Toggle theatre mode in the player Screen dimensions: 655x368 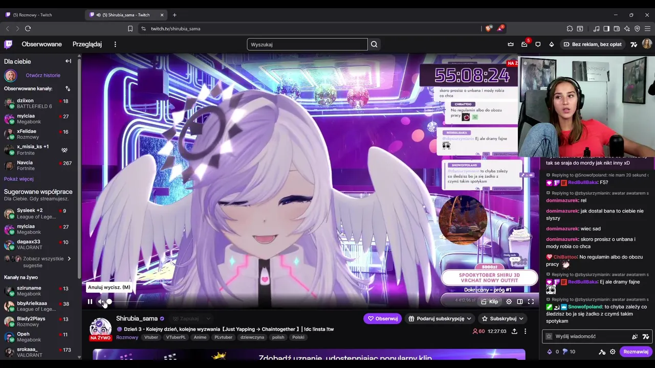(x=520, y=302)
